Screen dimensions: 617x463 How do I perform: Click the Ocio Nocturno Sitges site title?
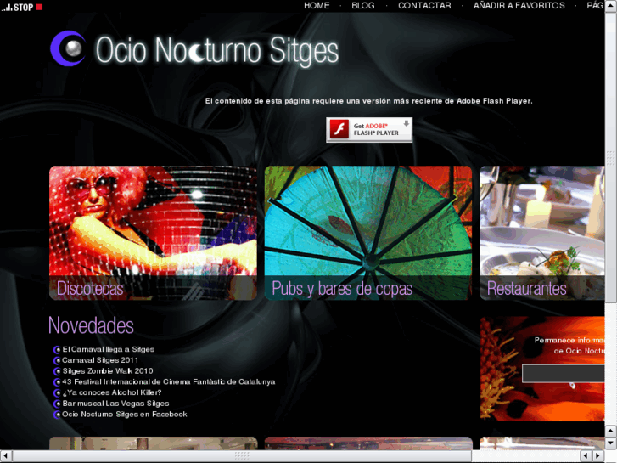(x=216, y=50)
